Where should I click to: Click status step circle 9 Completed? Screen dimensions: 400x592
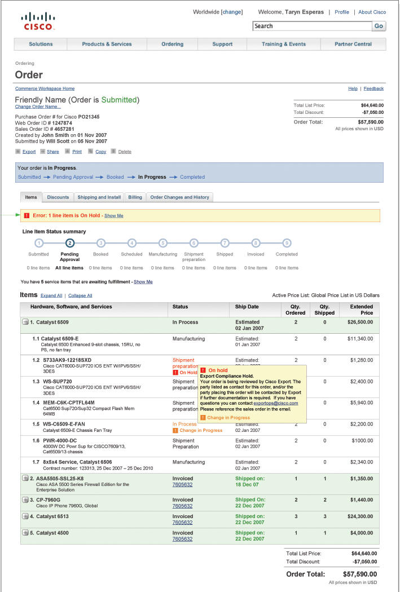287,243
